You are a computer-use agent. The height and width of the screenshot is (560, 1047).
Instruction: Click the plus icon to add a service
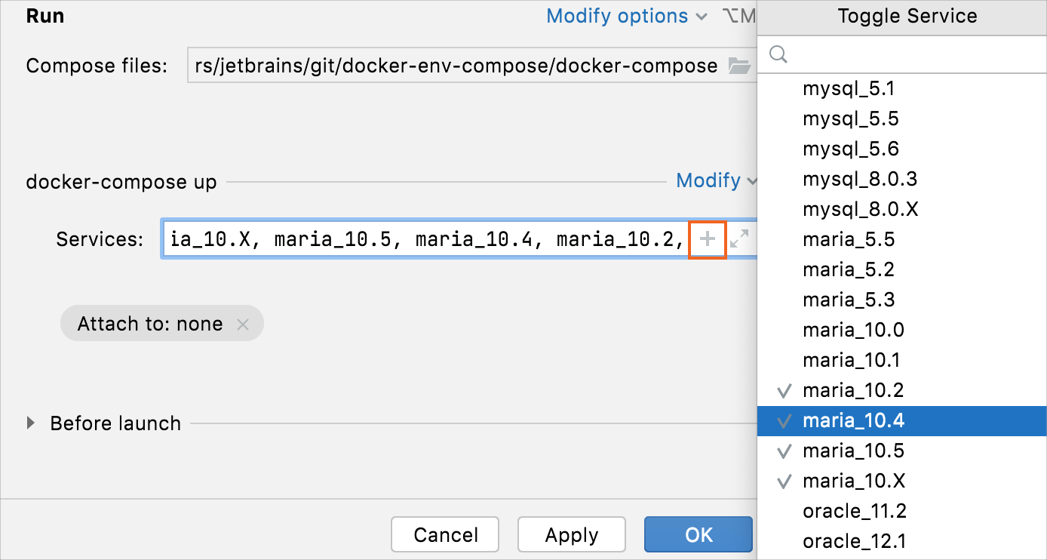[x=707, y=238]
